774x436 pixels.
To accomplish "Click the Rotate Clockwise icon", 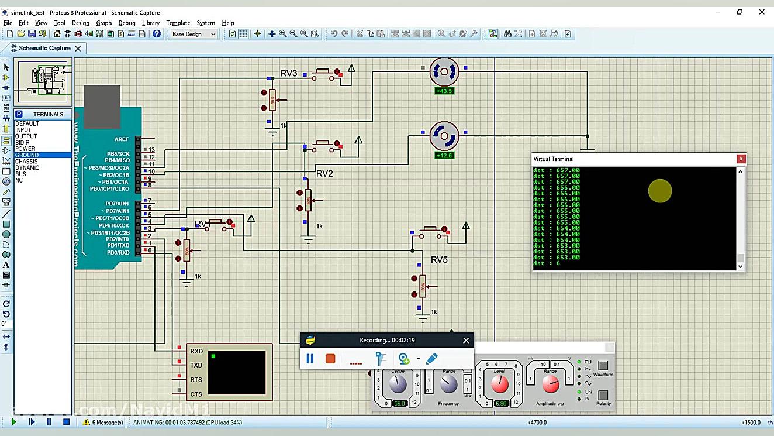I will (6, 304).
